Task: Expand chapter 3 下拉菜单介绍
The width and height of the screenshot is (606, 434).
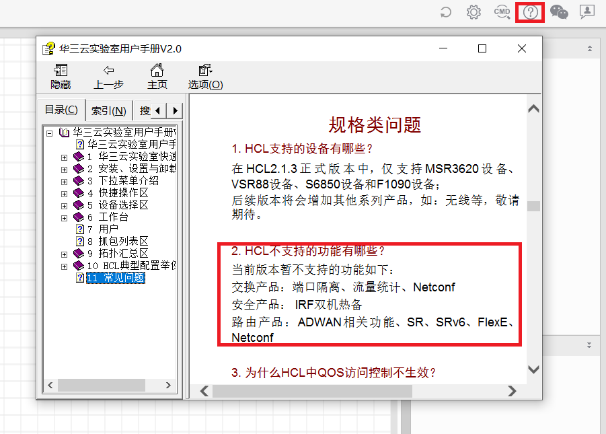Action: (x=64, y=182)
